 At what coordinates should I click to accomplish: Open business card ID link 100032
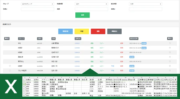77,71
